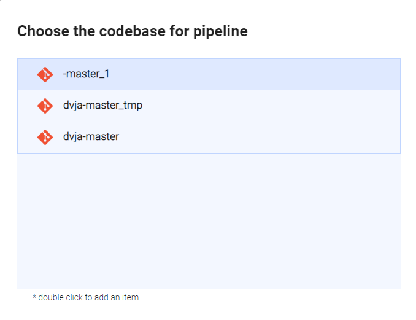Click the left margin before dvja-master icon
Screen dimensions: 416x320
[x=26, y=137]
